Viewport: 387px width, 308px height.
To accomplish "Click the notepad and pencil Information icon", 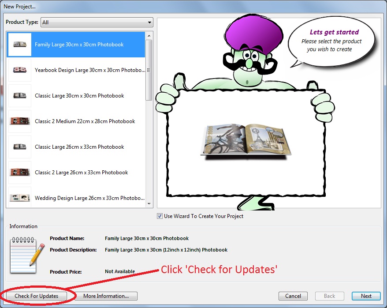I will coord(27,255).
